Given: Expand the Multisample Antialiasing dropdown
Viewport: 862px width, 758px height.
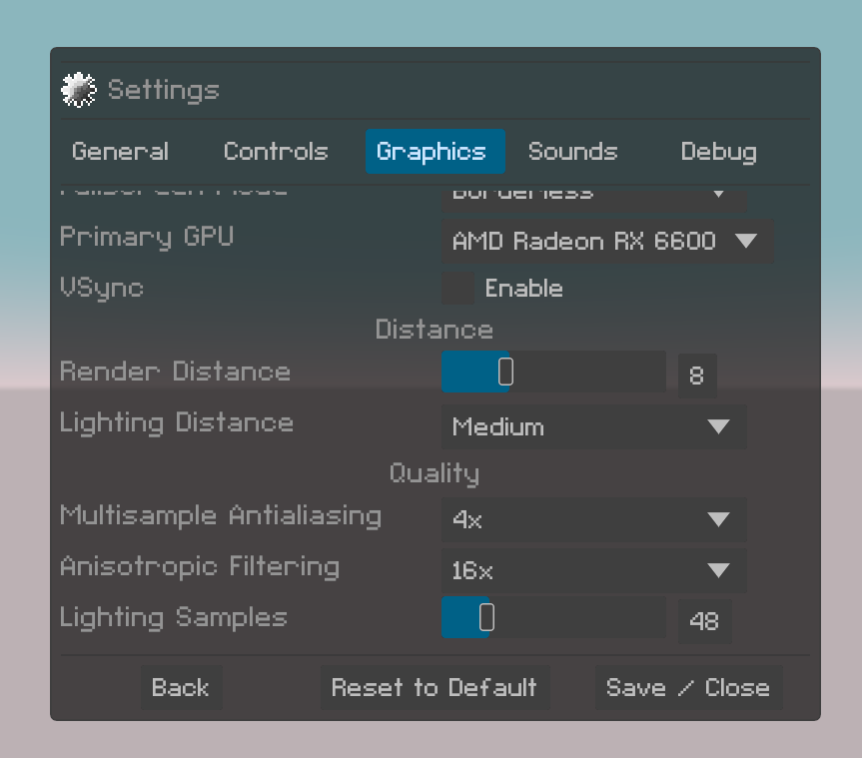Looking at the screenshot, I should pos(593,519).
